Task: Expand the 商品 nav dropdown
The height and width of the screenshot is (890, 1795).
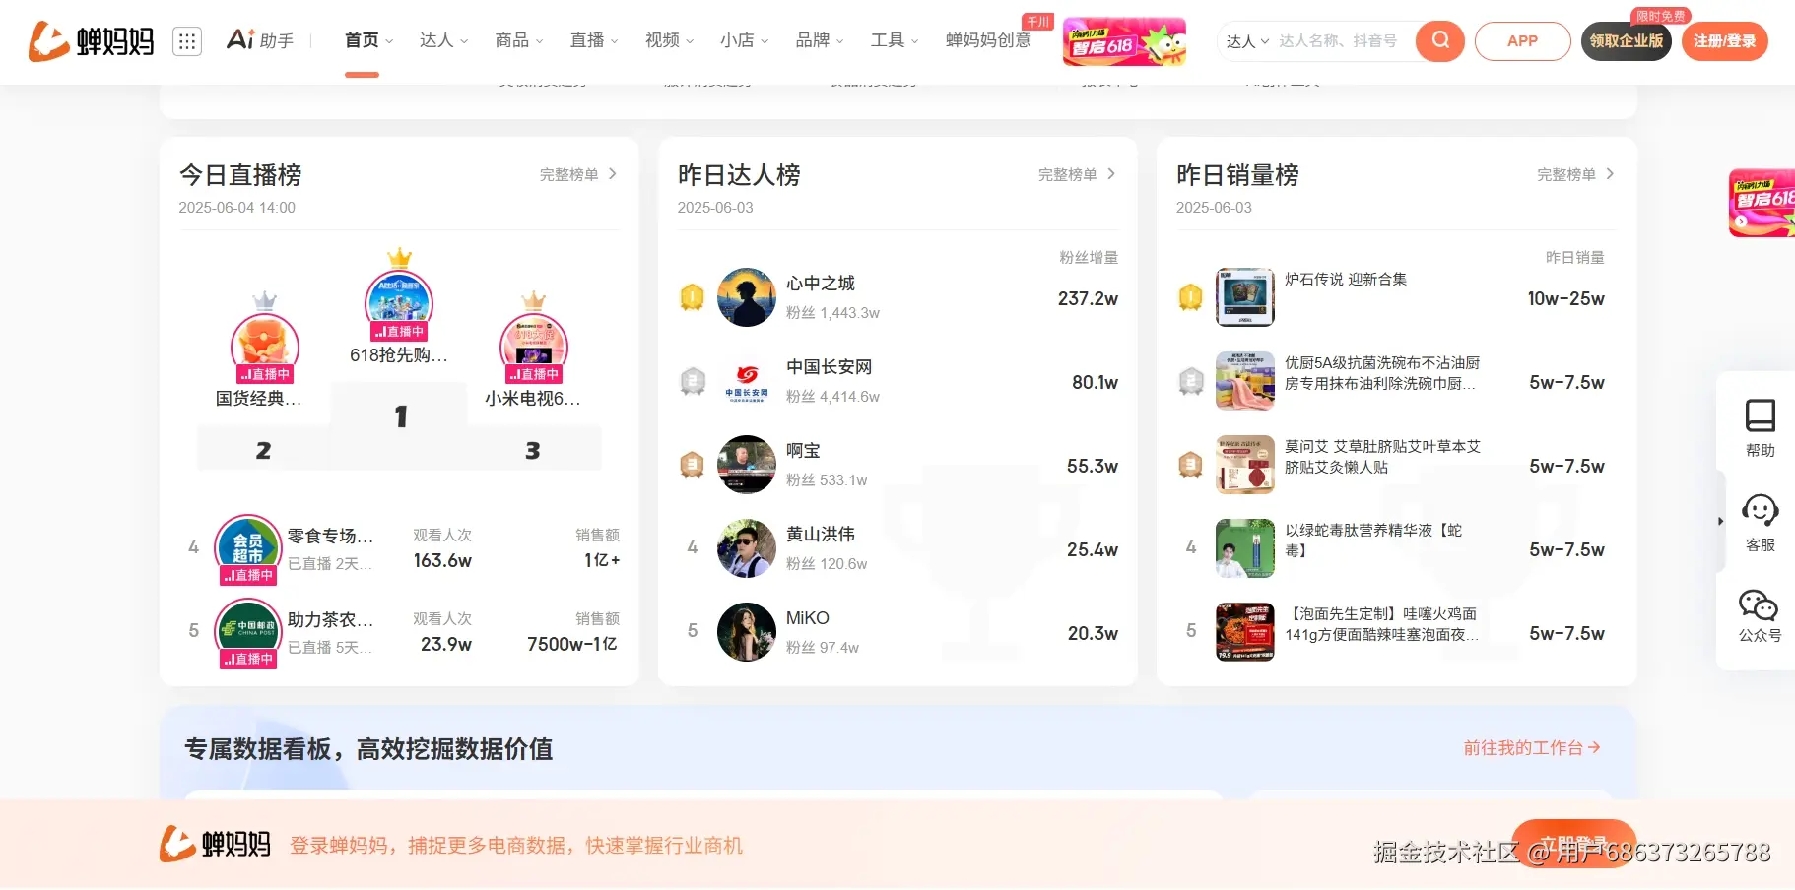Action: click(519, 40)
